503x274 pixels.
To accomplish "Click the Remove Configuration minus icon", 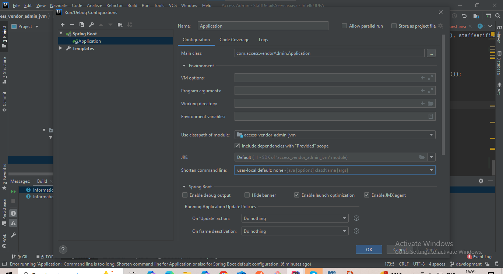I will point(72,25).
